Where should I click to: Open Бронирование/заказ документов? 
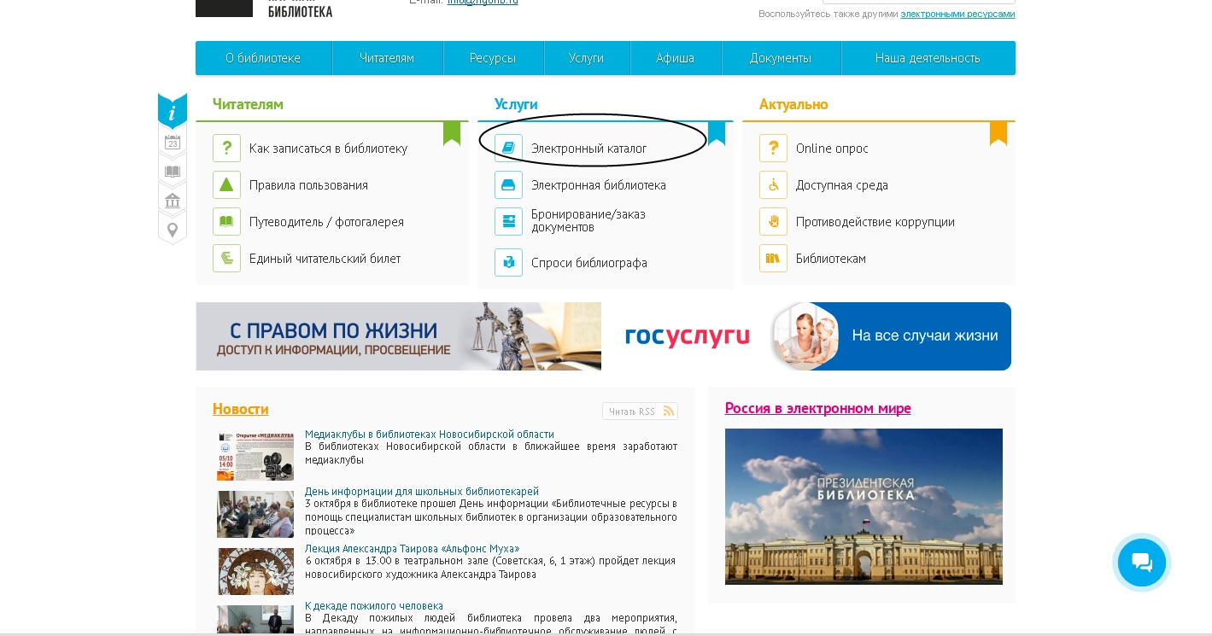(588, 220)
